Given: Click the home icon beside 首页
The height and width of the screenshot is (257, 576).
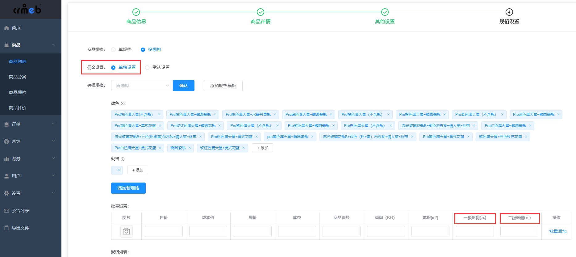Looking at the screenshot, I should click(x=6, y=28).
